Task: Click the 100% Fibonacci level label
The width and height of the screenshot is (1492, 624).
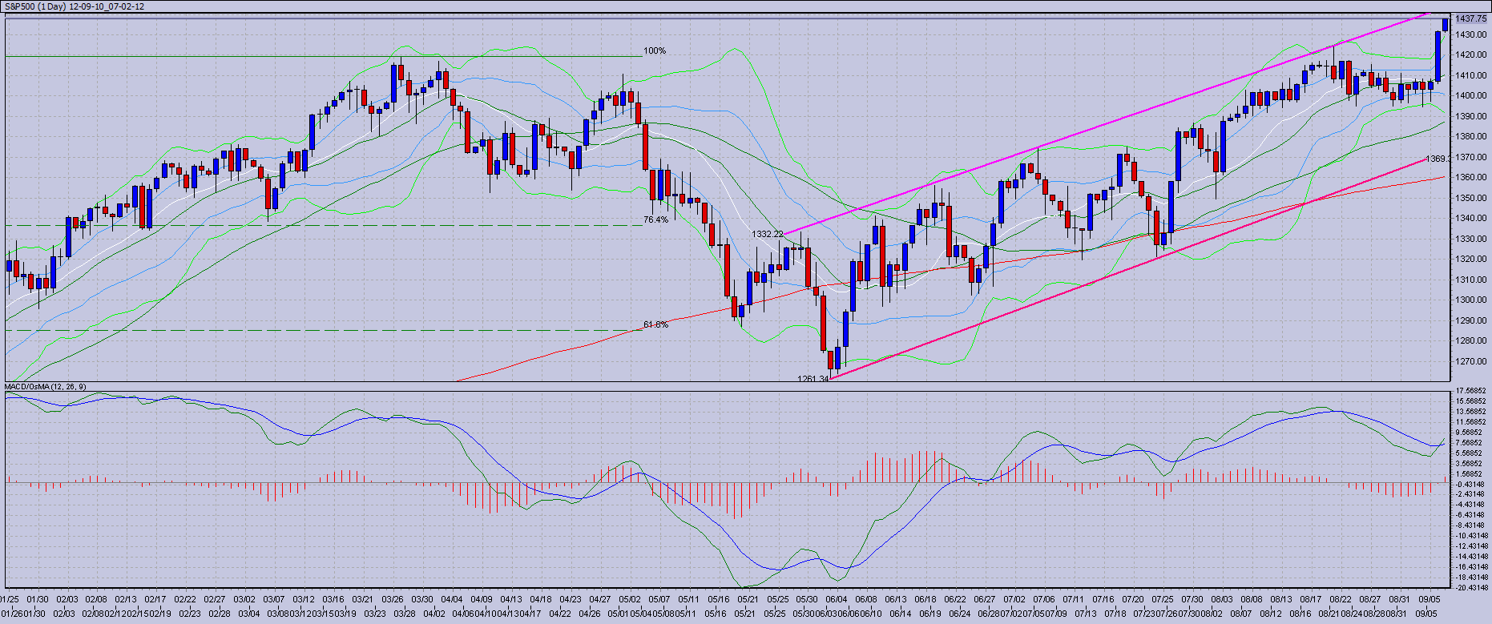Action: click(655, 50)
